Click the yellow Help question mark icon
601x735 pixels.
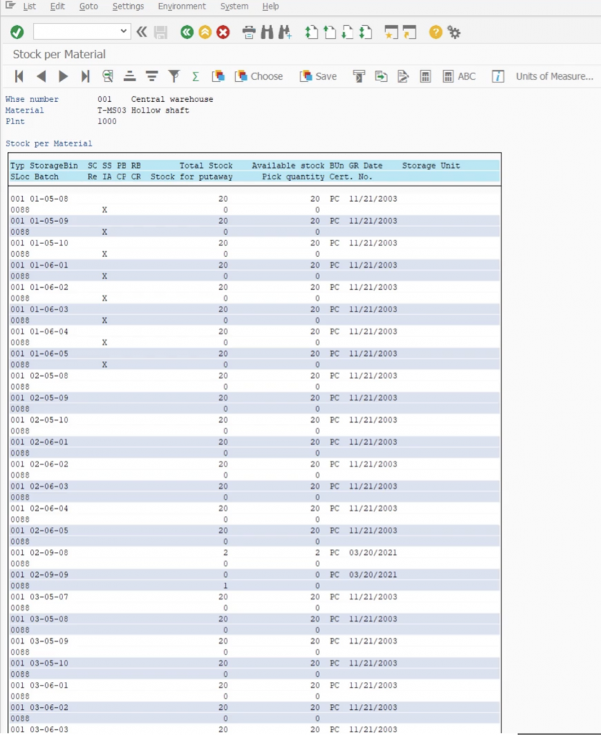click(435, 32)
